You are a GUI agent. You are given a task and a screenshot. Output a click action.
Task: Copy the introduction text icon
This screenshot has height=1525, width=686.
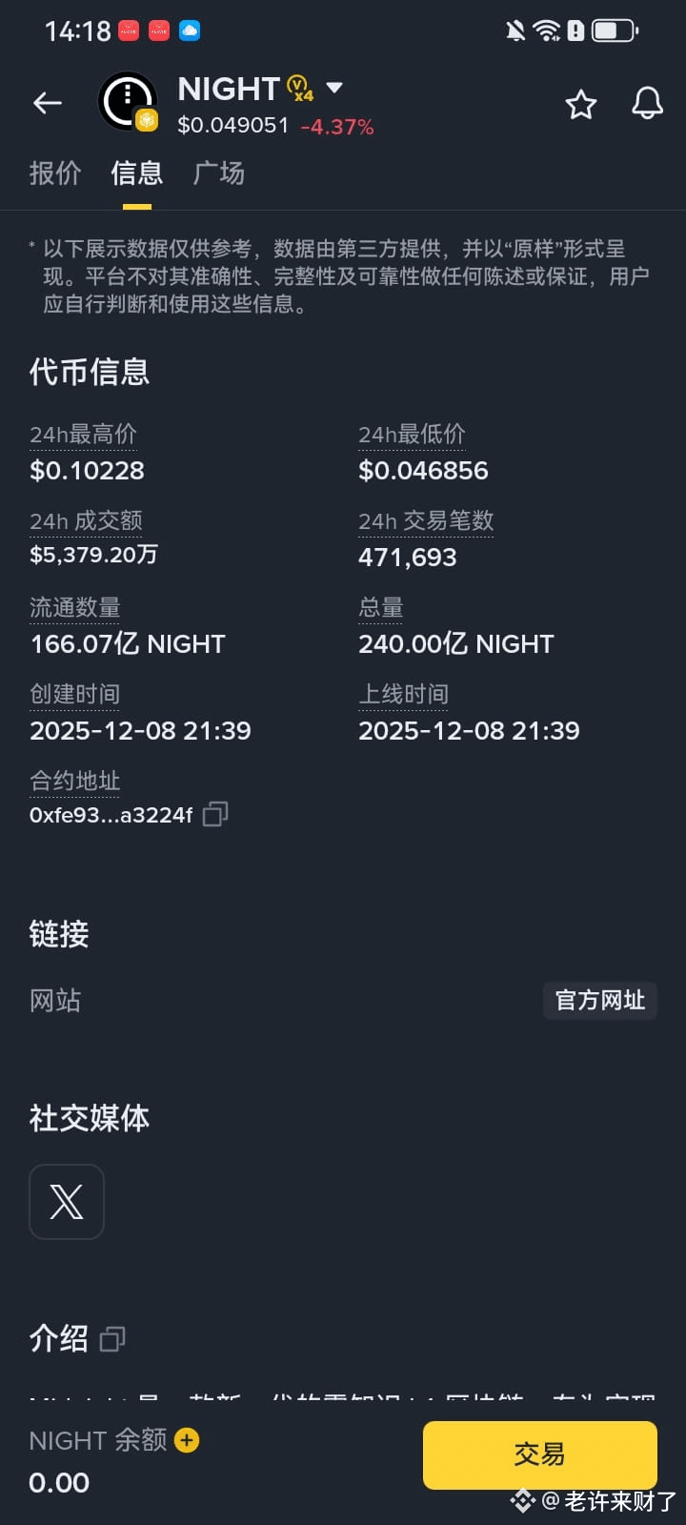pyautogui.click(x=112, y=1339)
